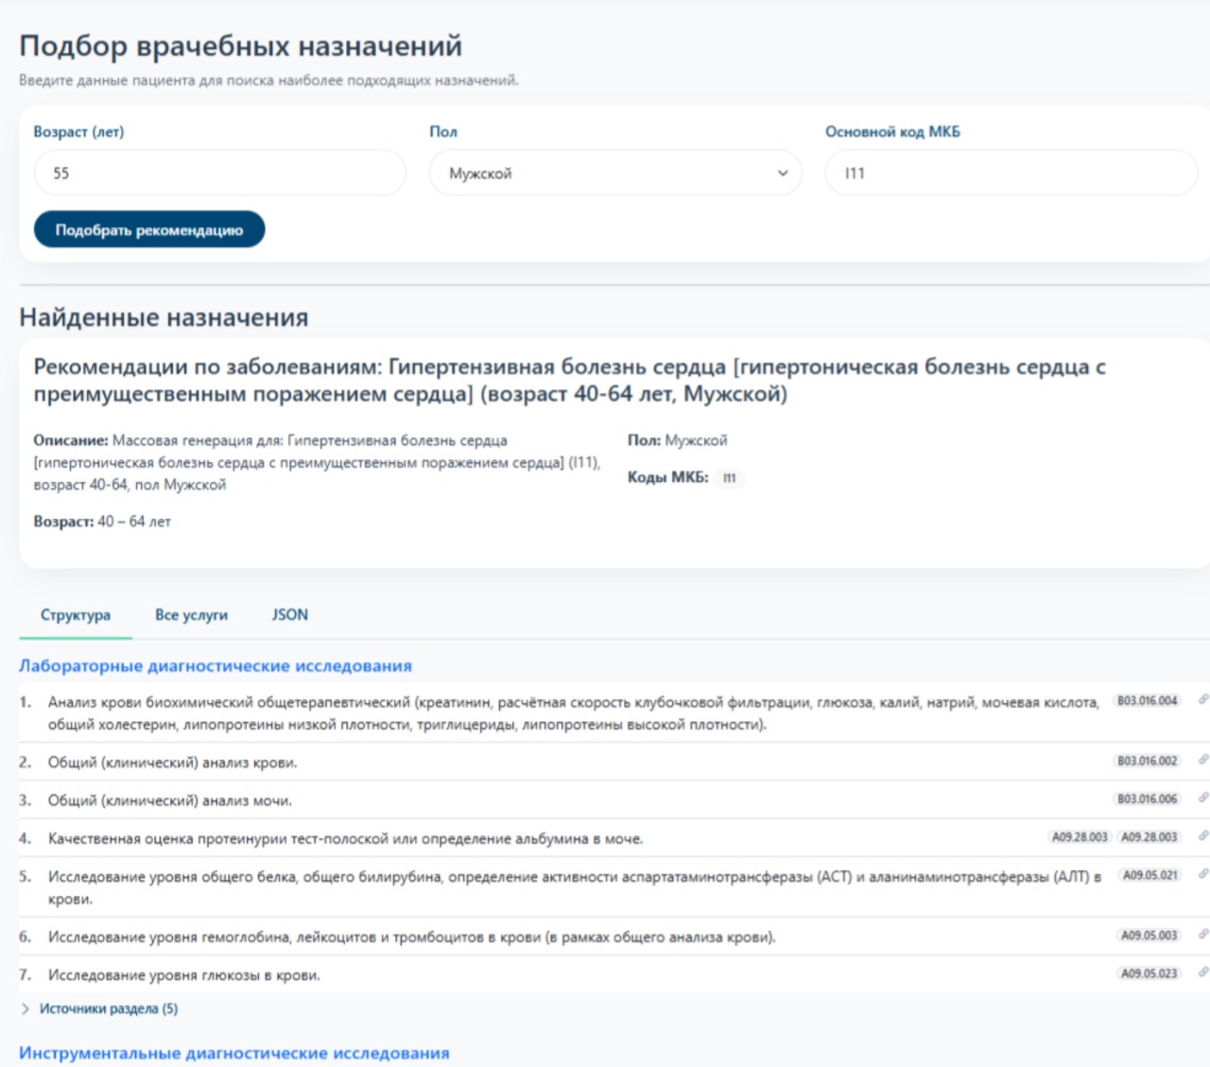Select the Структура tab

tap(75, 614)
